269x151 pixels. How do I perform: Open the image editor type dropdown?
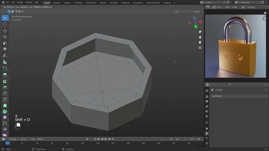point(208,7)
